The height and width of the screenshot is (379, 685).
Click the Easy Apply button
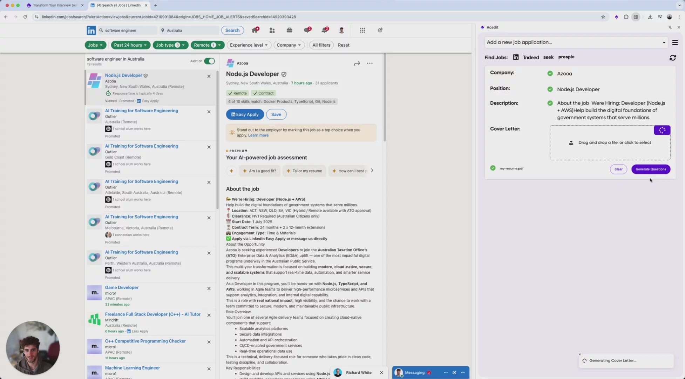tap(245, 114)
